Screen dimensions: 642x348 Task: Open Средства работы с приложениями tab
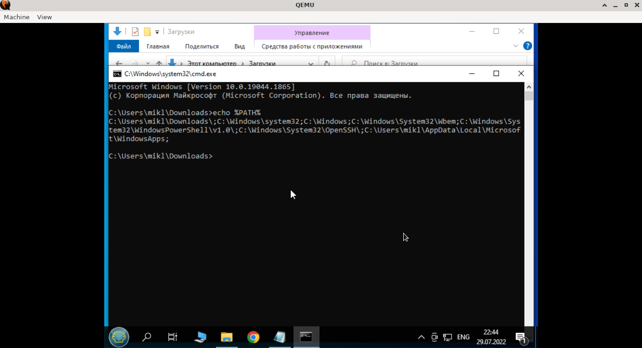[x=312, y=46]
